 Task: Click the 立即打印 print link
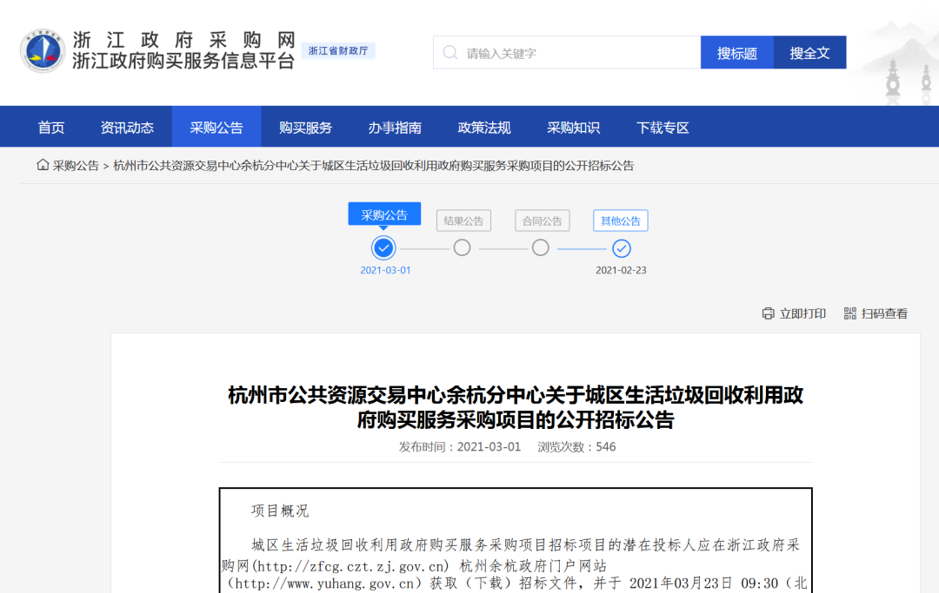pyautogui.click(x=802, y=313)
